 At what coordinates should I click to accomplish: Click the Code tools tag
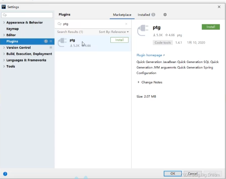[163, 43]
